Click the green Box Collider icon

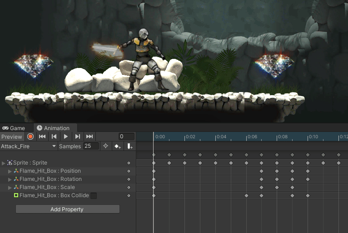click(x=16, y=195)
